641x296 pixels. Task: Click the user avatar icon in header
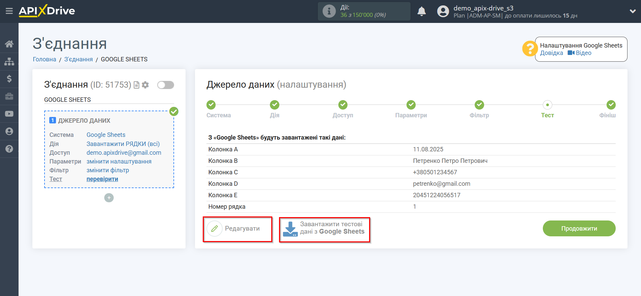443,11
